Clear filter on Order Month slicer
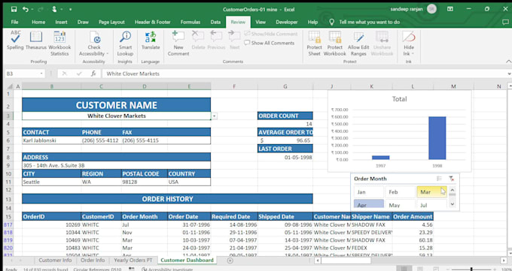This screenshot has height=271, width=512. tap(451, 179)
